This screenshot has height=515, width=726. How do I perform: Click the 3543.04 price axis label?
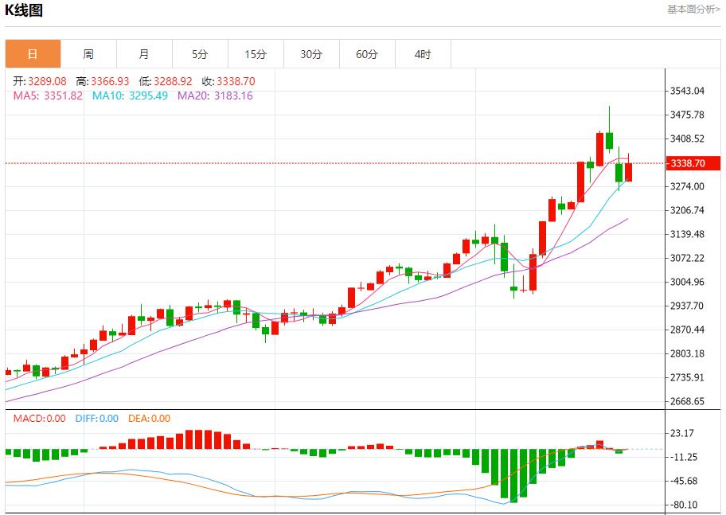point(688,91)
